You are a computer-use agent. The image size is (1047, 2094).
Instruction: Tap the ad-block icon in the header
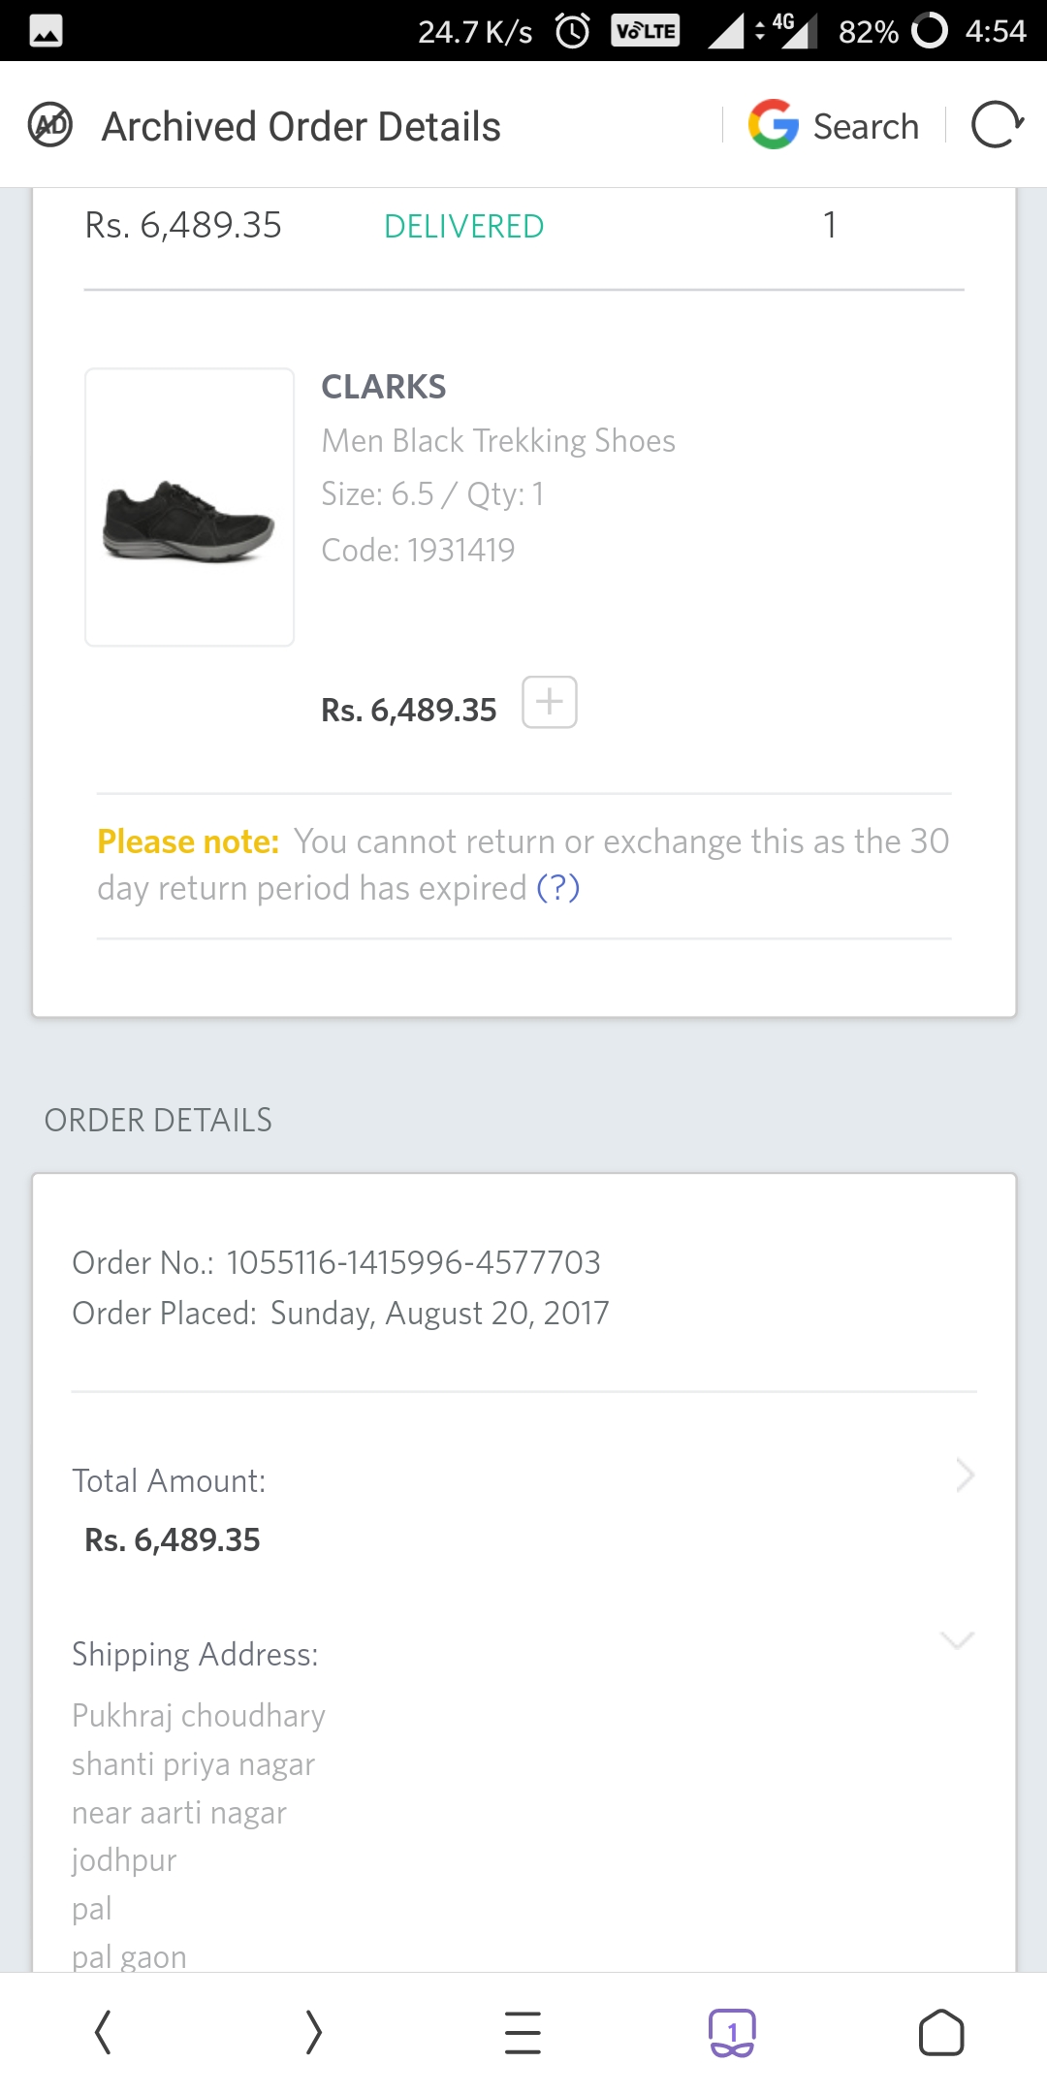[50, 124]
